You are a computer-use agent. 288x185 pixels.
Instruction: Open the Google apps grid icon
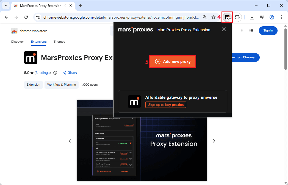pos(251,31)
